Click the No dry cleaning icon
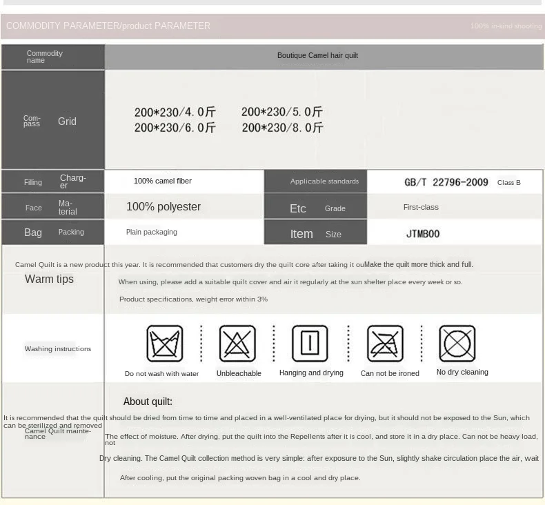 point(457,344)
